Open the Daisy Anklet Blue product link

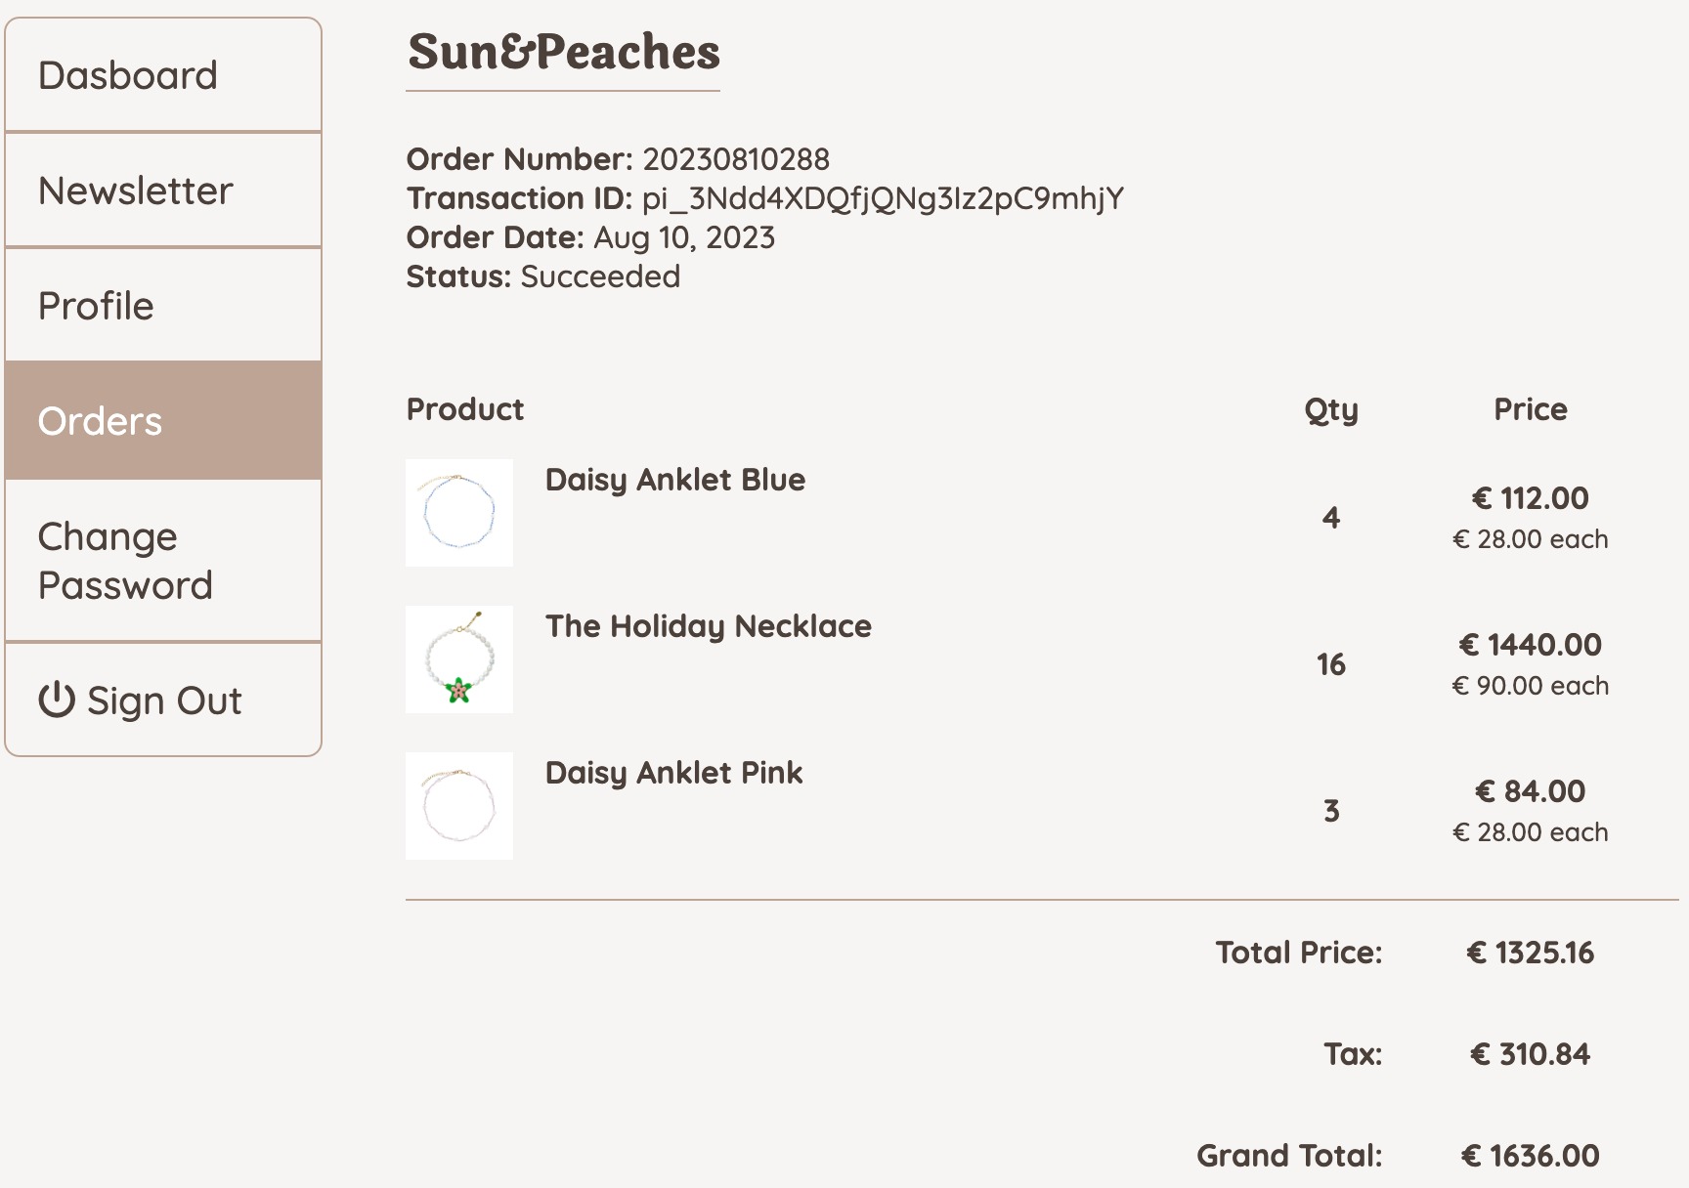pyautogui.click(x=675, y=480)
